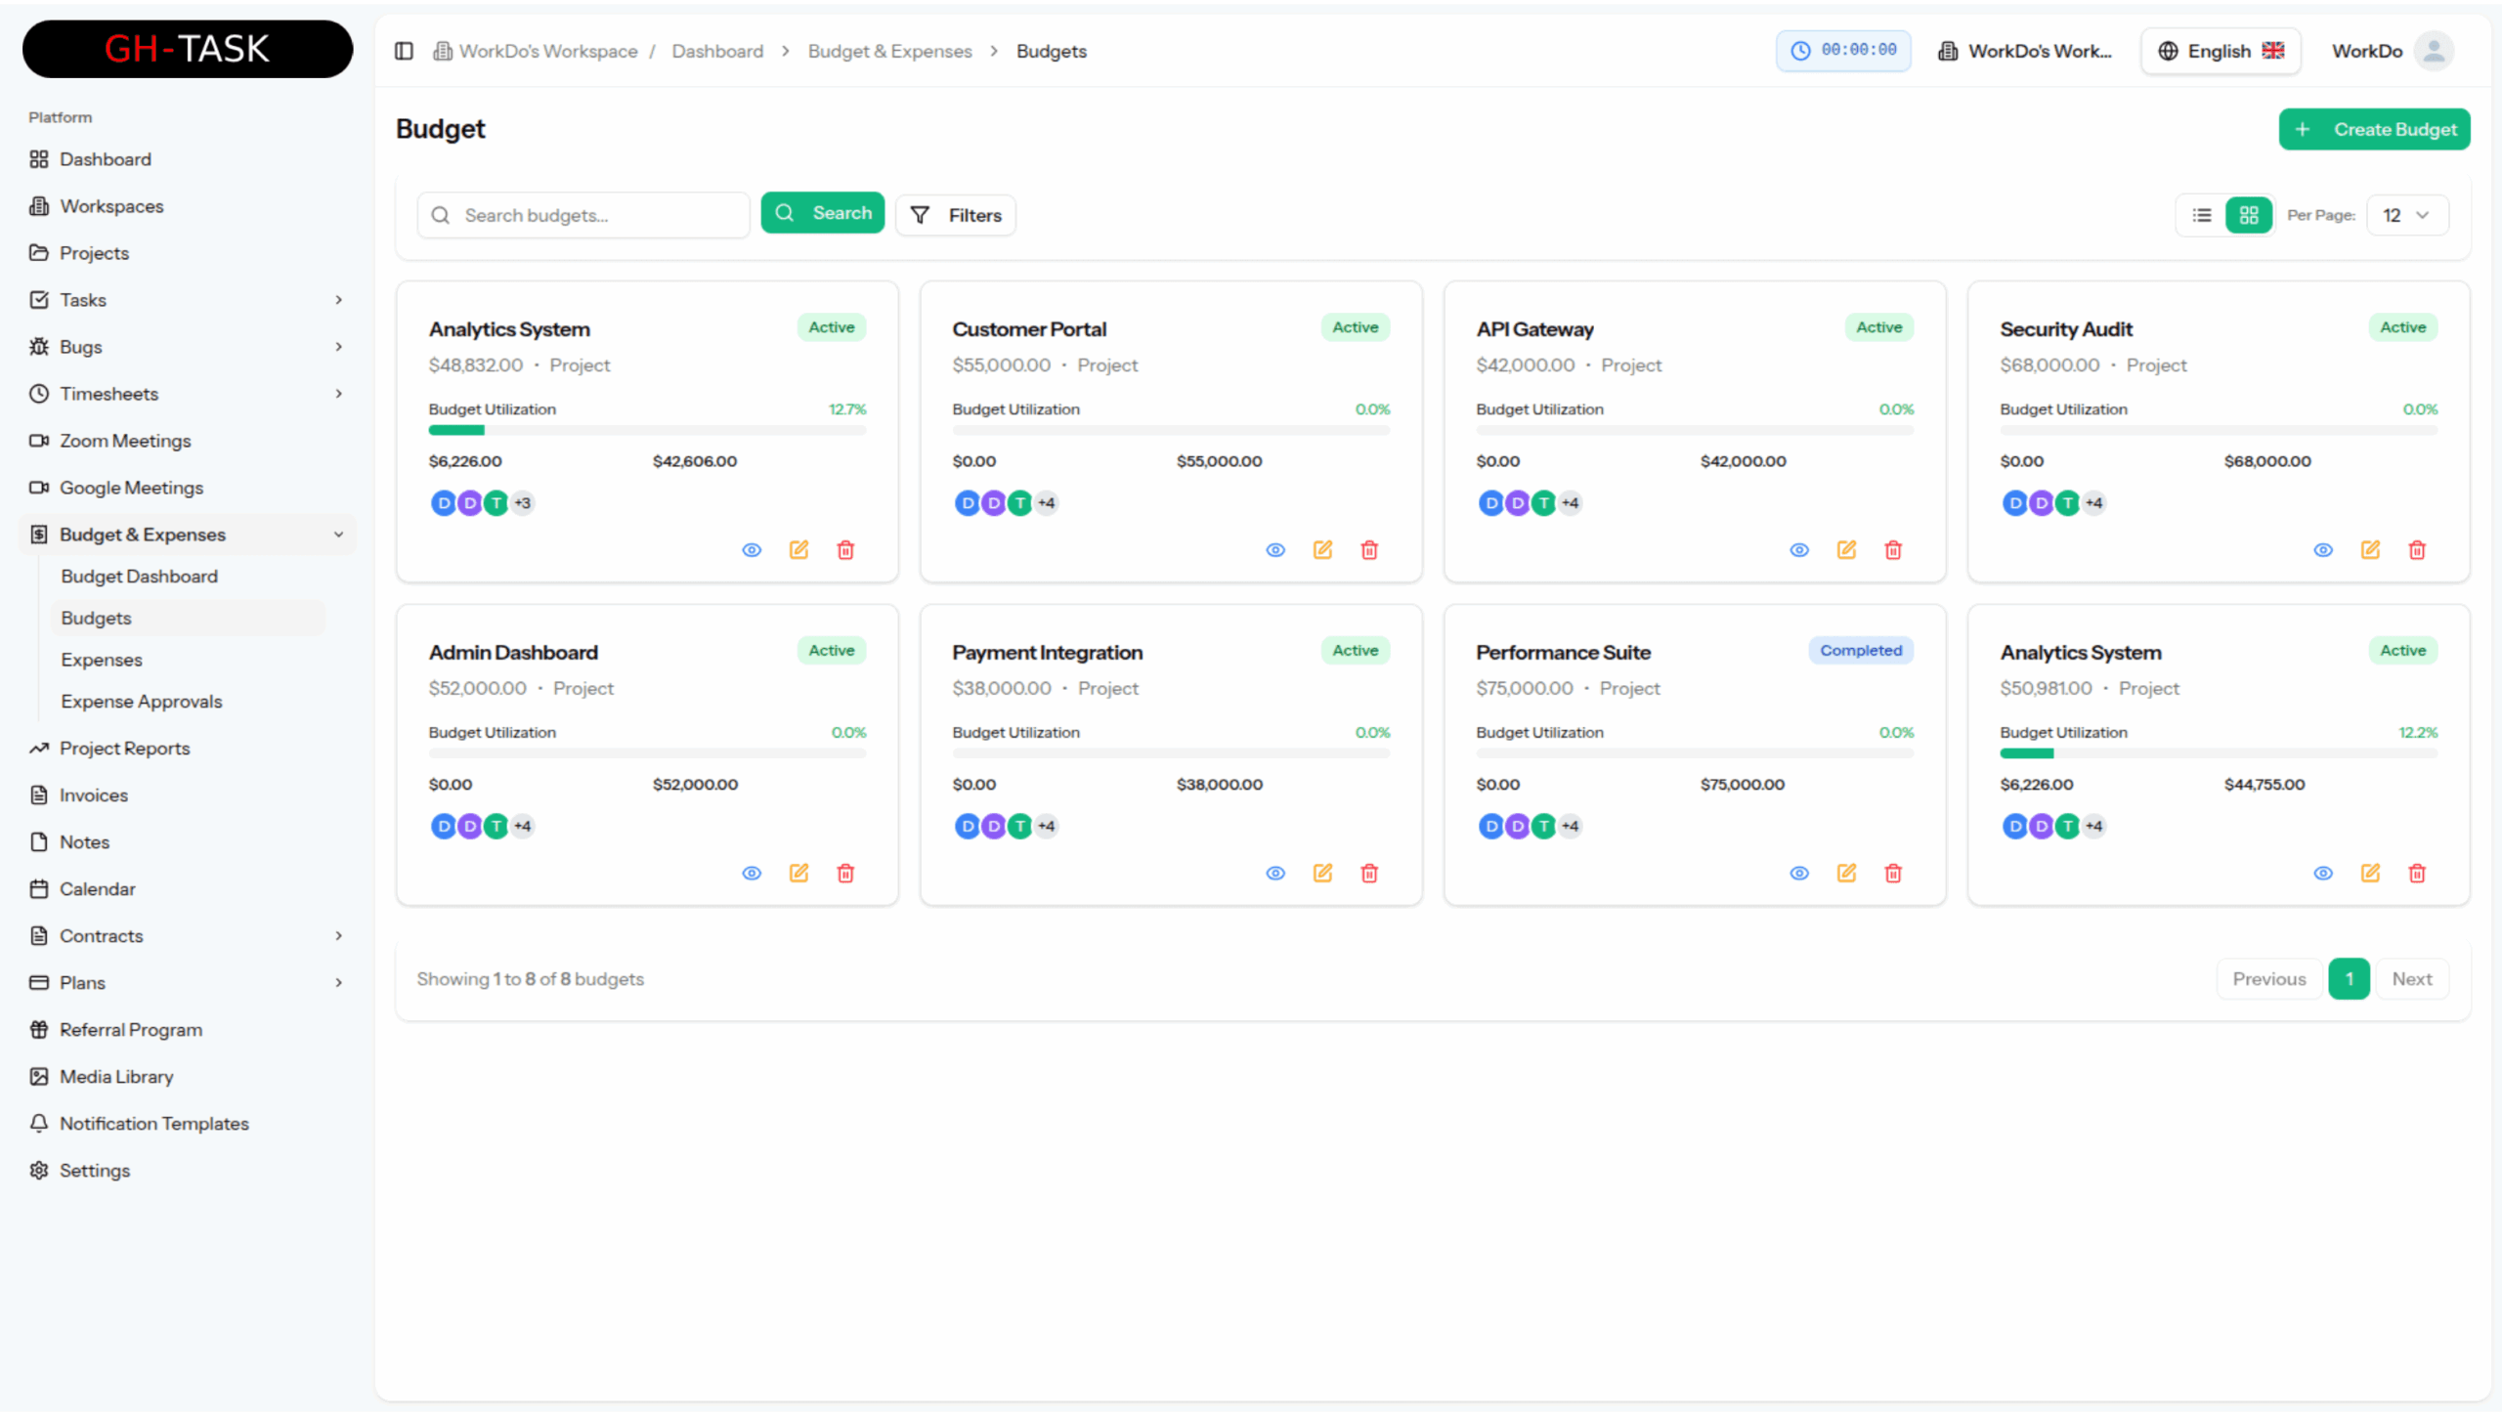Click the +4 members badge on Customer Portal
This screenshot has width=2502, height=1416.
point(1047,503)
